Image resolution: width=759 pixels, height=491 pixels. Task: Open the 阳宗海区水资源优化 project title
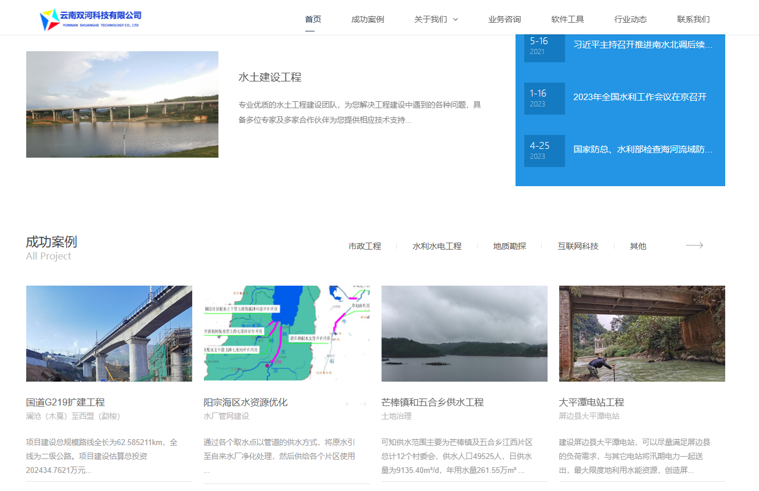(x=245, y=402)
